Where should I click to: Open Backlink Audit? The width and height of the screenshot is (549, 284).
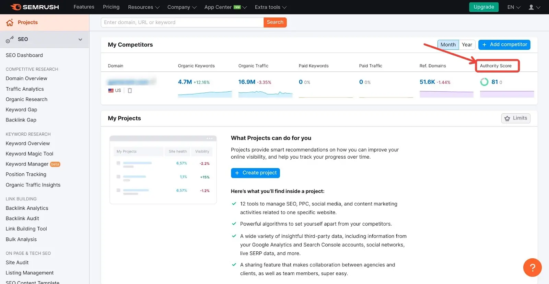point(22,218)
